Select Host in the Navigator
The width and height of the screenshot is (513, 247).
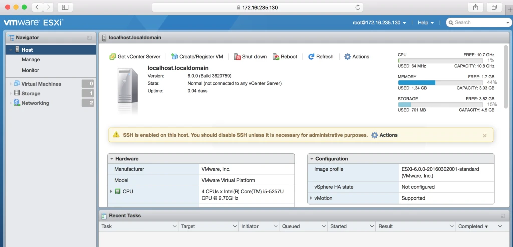[51, 50]
